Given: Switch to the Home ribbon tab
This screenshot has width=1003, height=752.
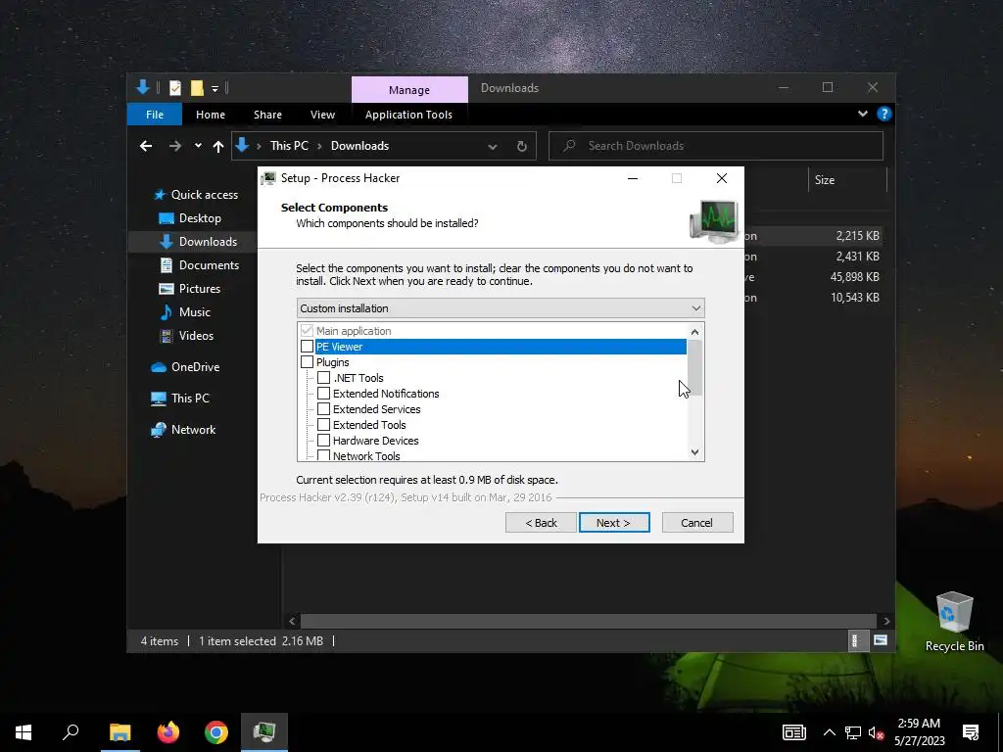Looking at the screenshot, I should 211,115.
